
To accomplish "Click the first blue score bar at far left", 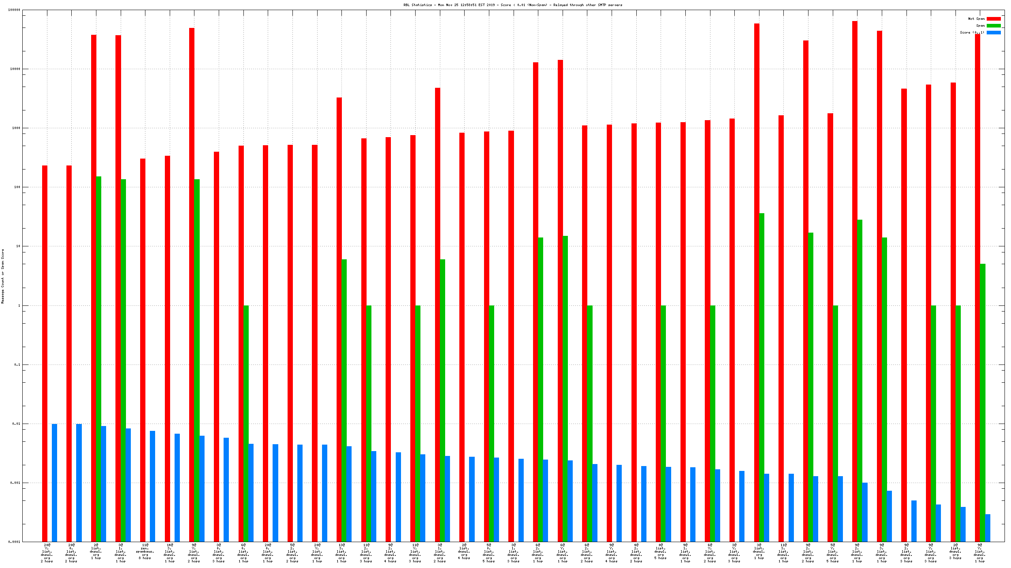I will [54, 481].
